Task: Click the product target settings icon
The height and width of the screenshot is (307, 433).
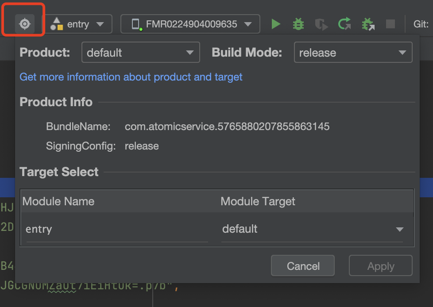Action: [25, 24]
